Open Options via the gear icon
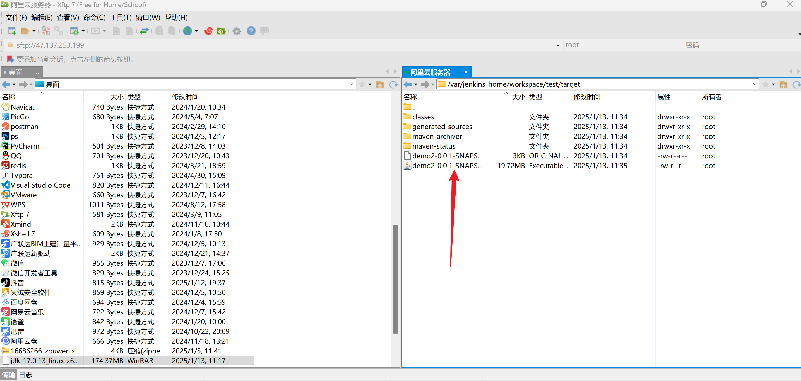This screenshot has height=381, width=801. (x=236, y=31)
